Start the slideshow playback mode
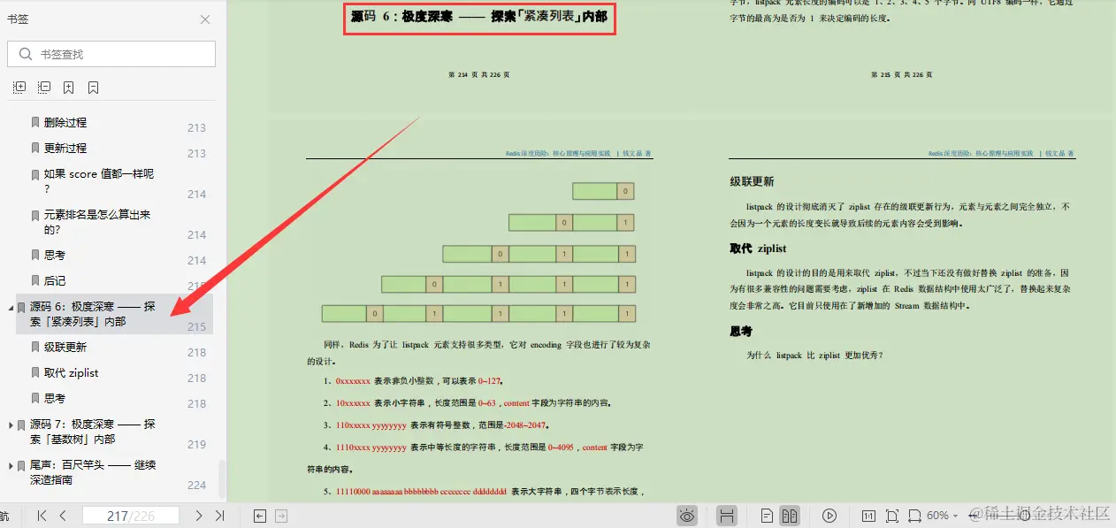The height and width of the screenshot is (528, 1116). pos(829,515)
